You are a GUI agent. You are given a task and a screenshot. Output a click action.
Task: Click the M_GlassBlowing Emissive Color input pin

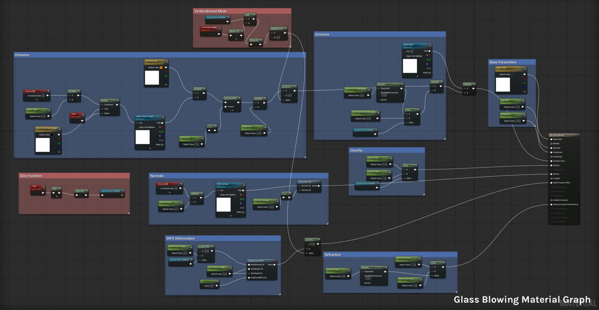551,161
